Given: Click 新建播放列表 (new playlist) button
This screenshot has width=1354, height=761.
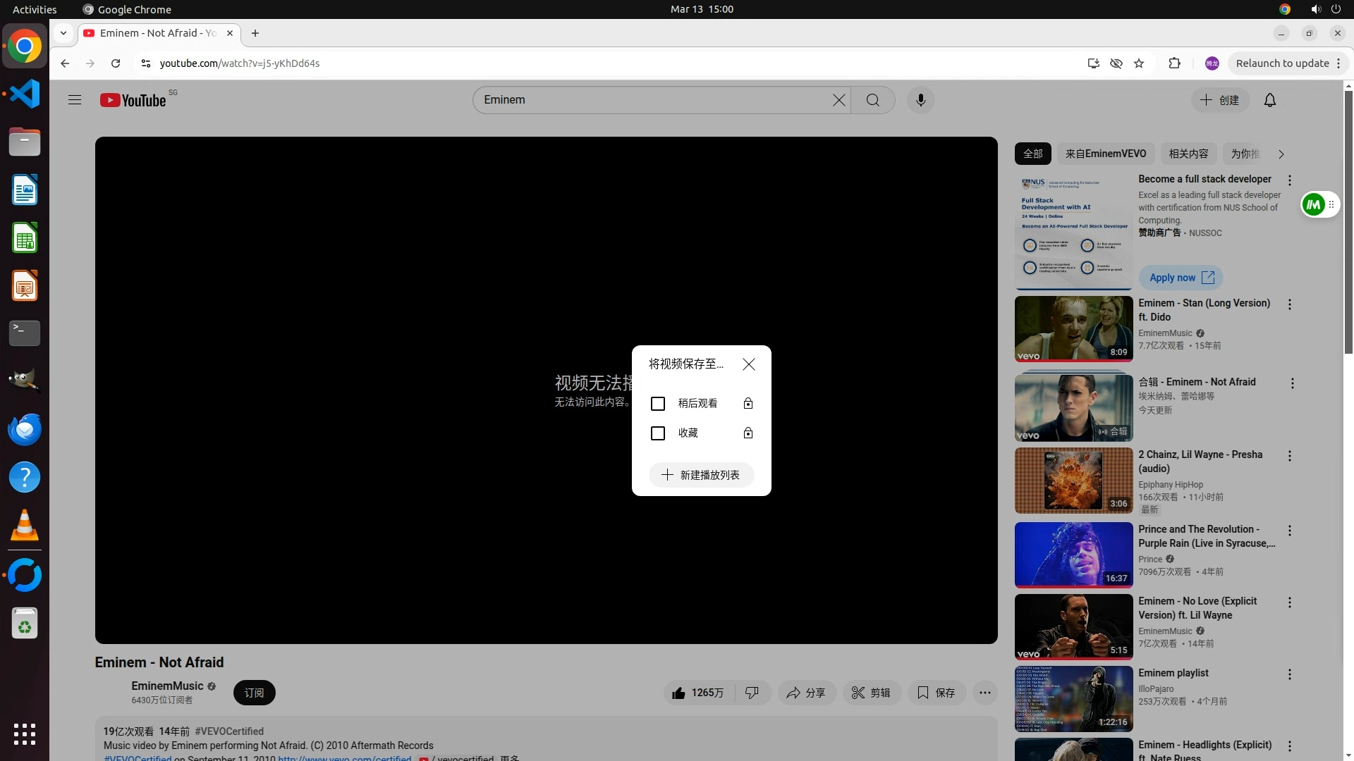Looking at the screenshot, I should [x=701, y=475].
